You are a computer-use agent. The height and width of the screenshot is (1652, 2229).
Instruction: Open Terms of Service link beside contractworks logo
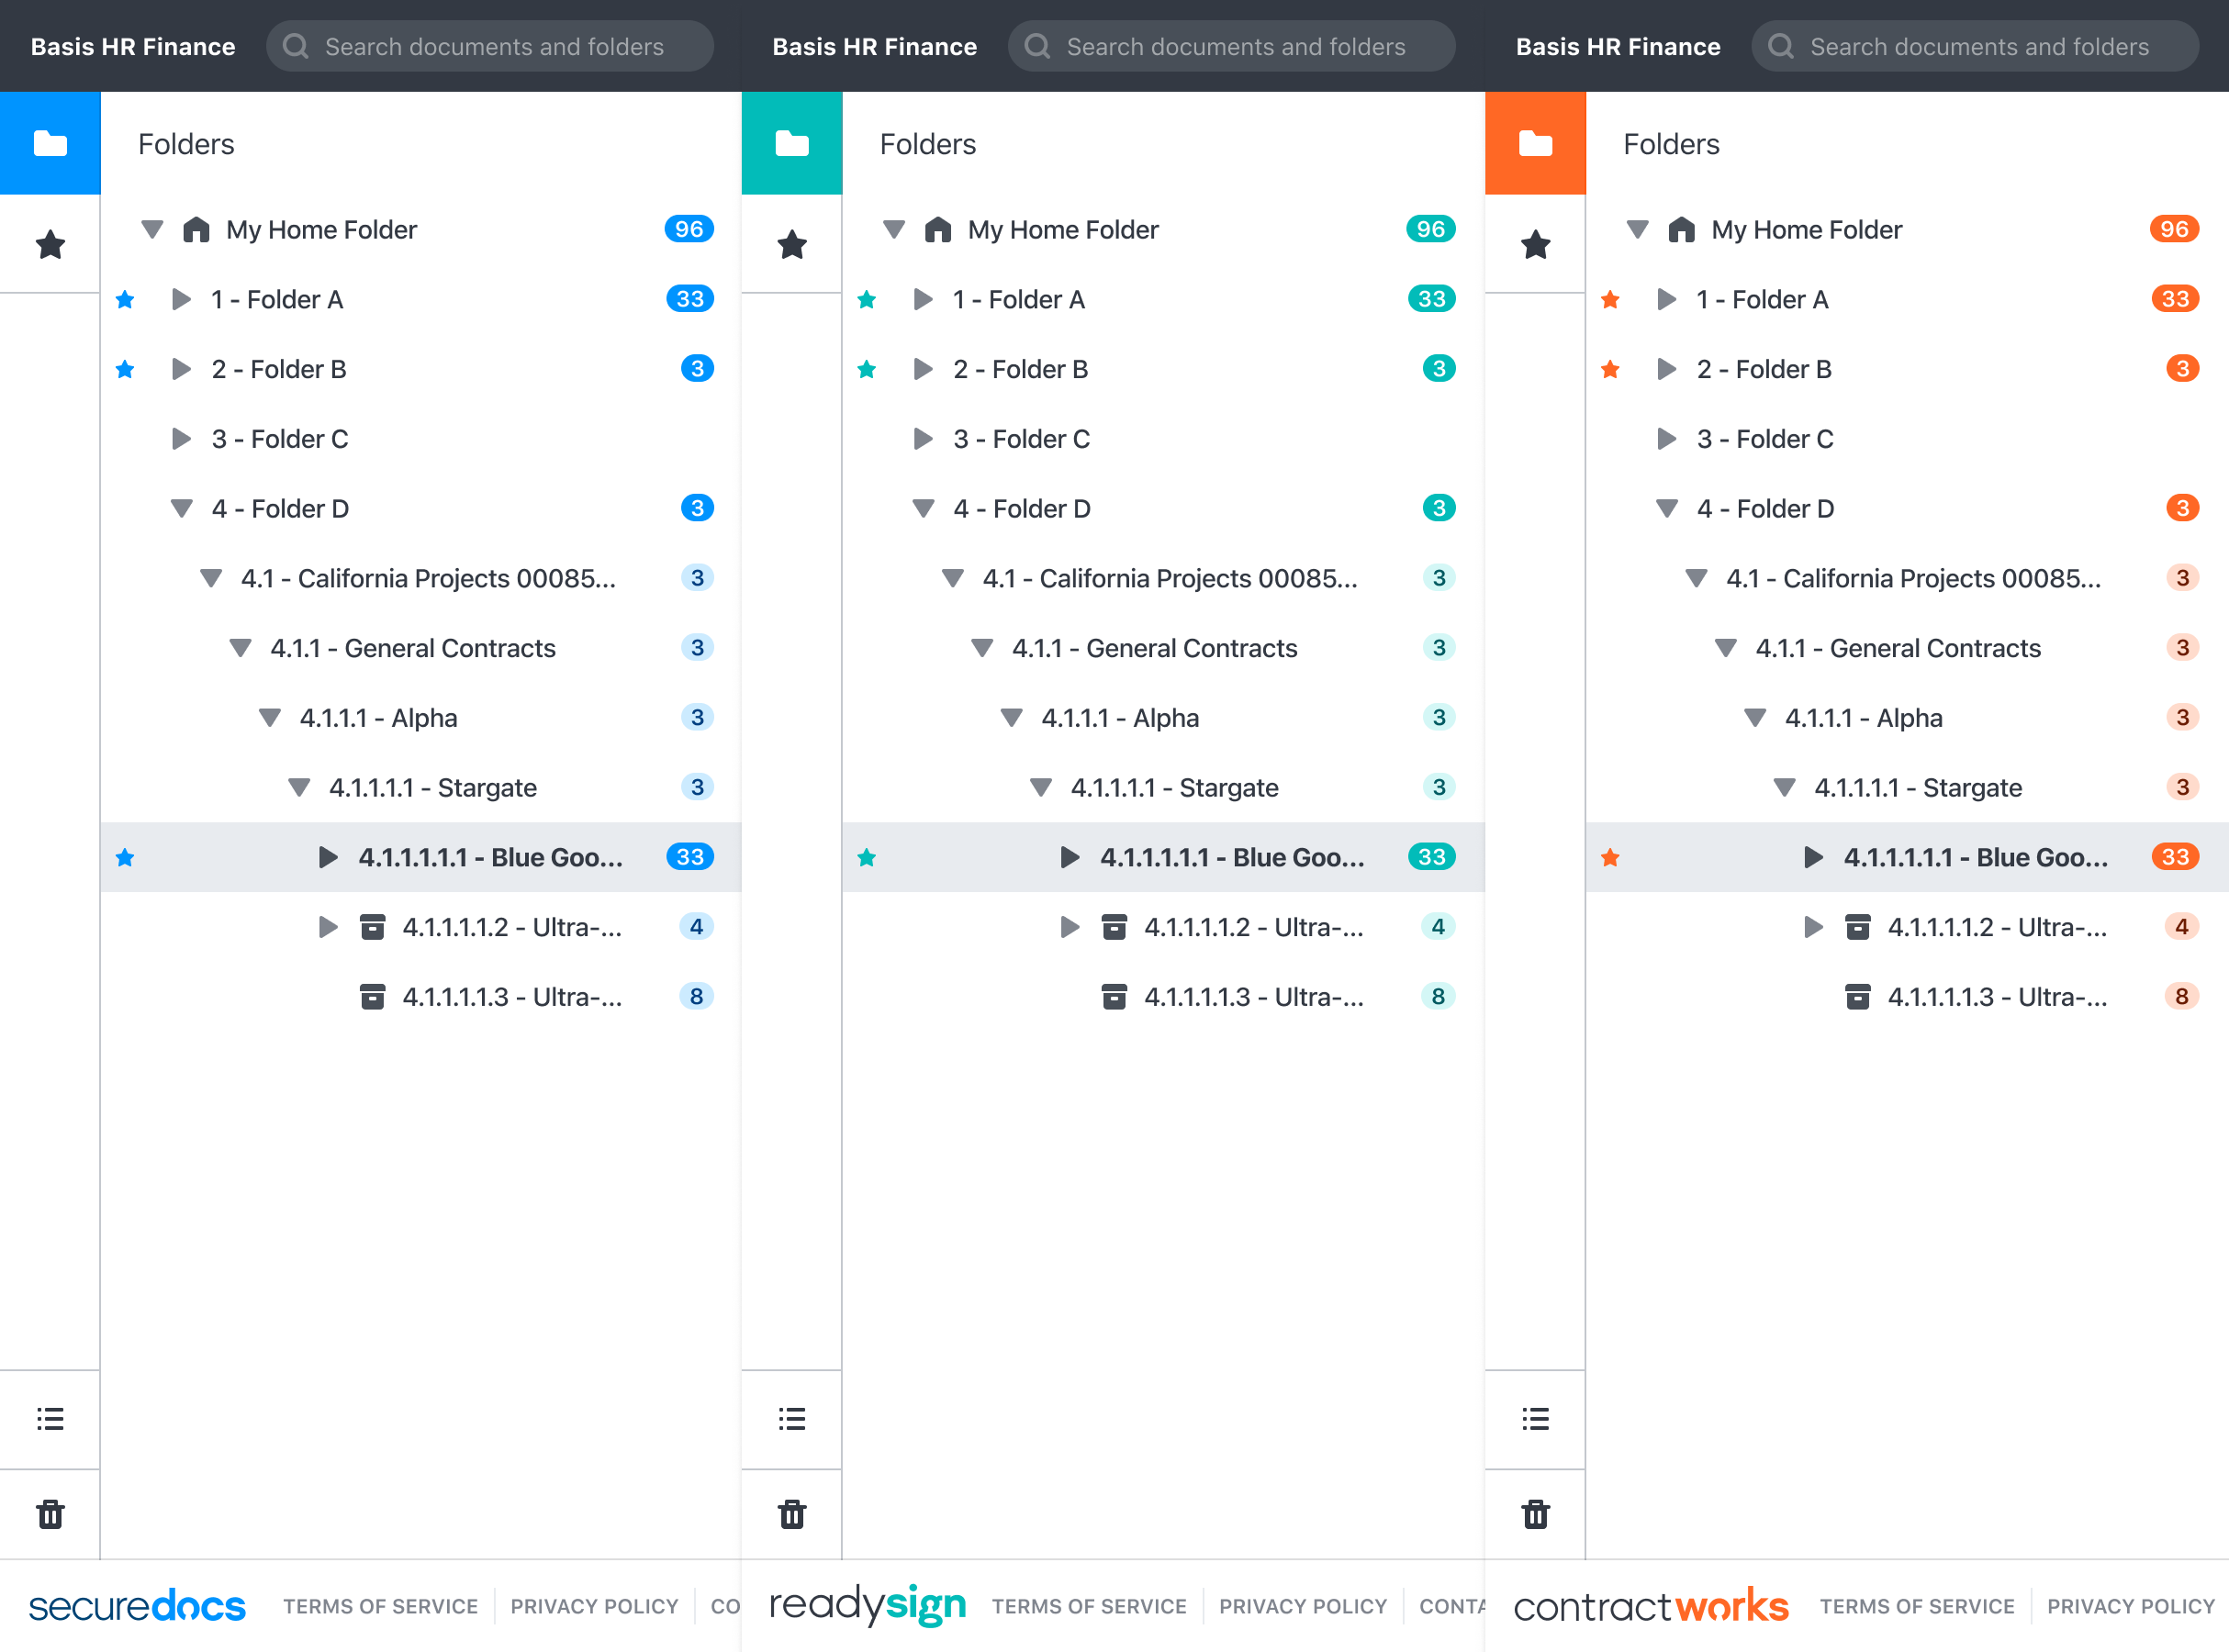point(1917,1606)
